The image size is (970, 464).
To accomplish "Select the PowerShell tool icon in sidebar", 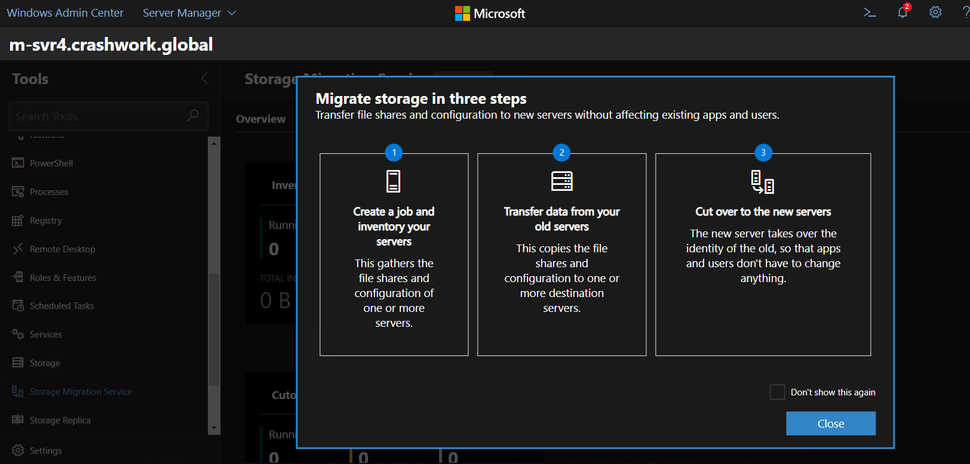I will tap(18, 163).
